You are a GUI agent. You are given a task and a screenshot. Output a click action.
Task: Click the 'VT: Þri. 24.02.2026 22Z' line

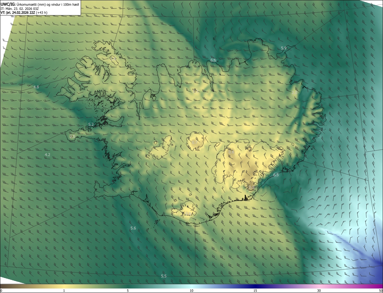point(18,13)
